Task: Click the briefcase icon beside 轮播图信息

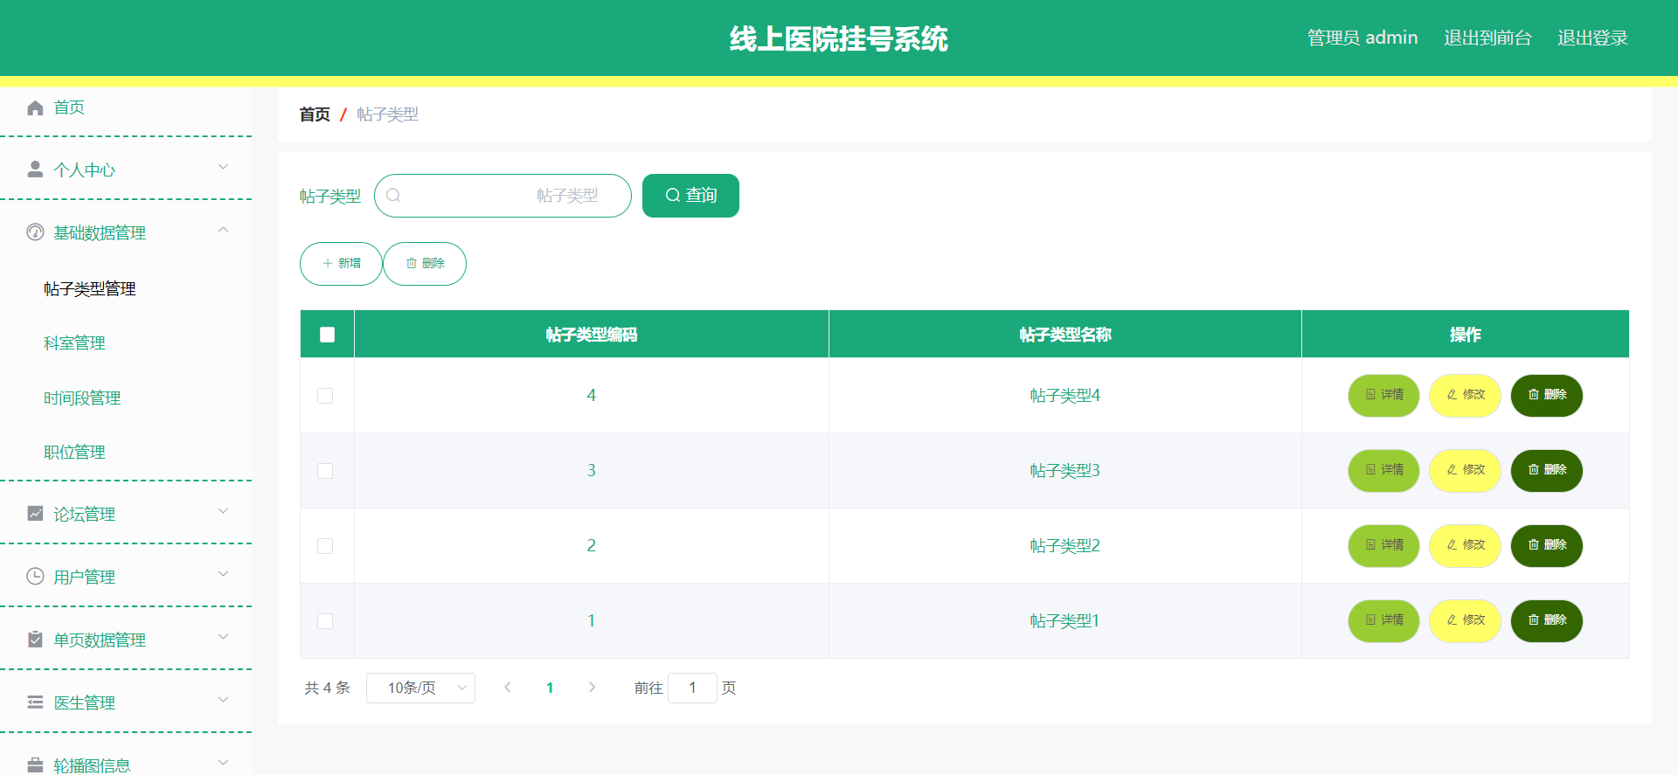Action: pyautogui.click(x=35, y=765)
